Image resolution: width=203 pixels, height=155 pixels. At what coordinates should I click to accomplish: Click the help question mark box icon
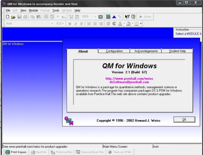(x=133, y=17)
